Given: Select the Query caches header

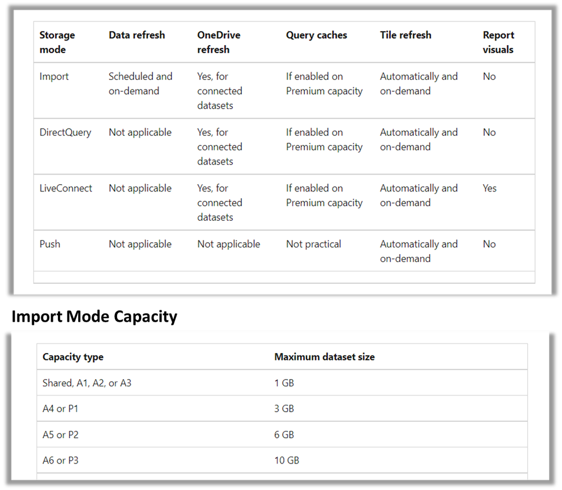Looking at the screenshot, I should pos(317,35).
